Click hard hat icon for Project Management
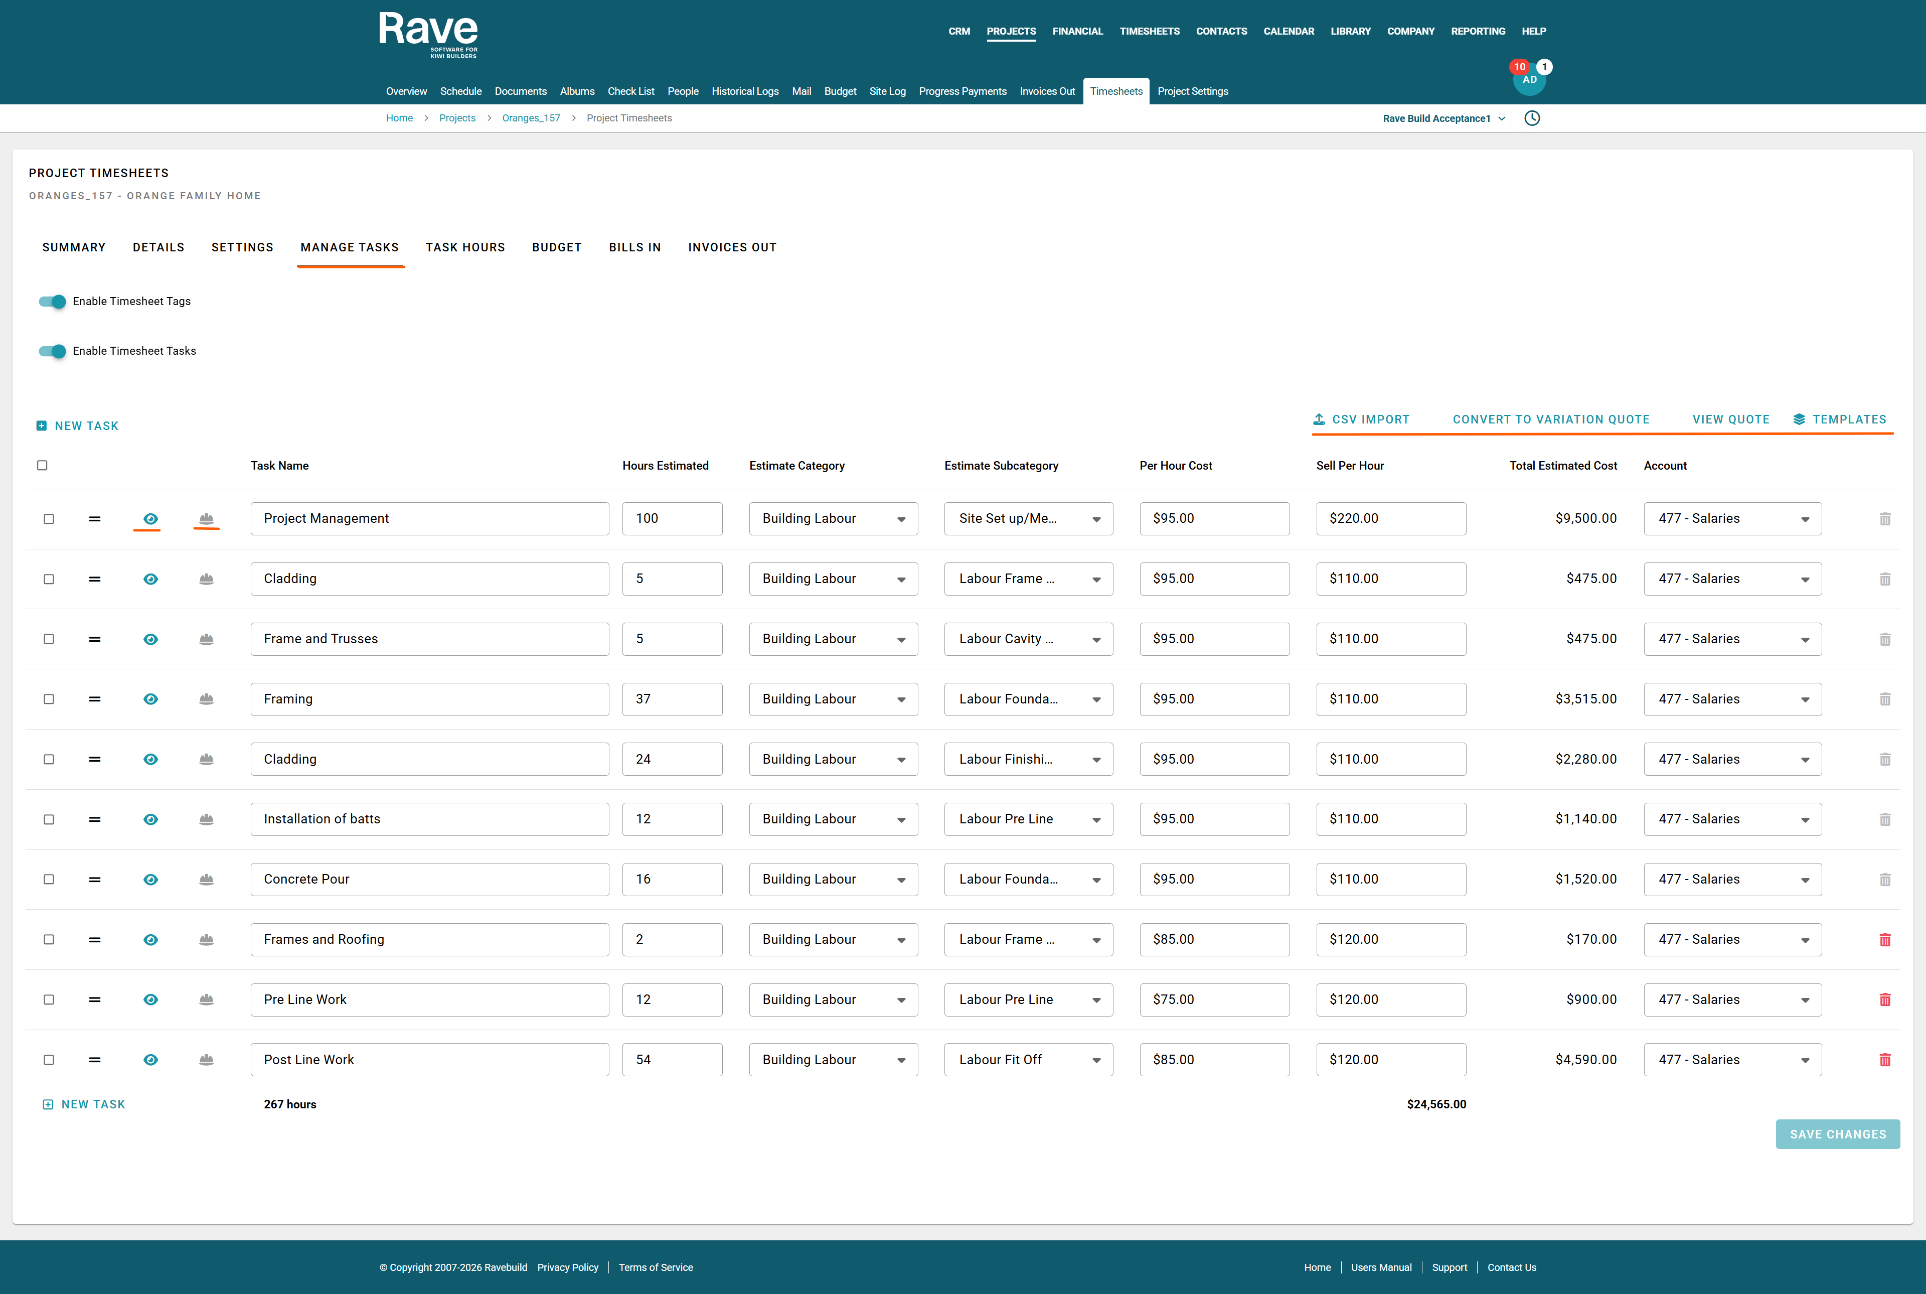Image resolution: width=1926 pixels, height=1294 pixels. (206, 518)
